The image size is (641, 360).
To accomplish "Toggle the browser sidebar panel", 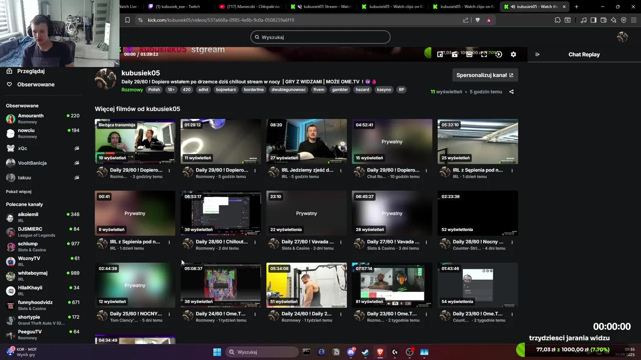I will [593, 20].
